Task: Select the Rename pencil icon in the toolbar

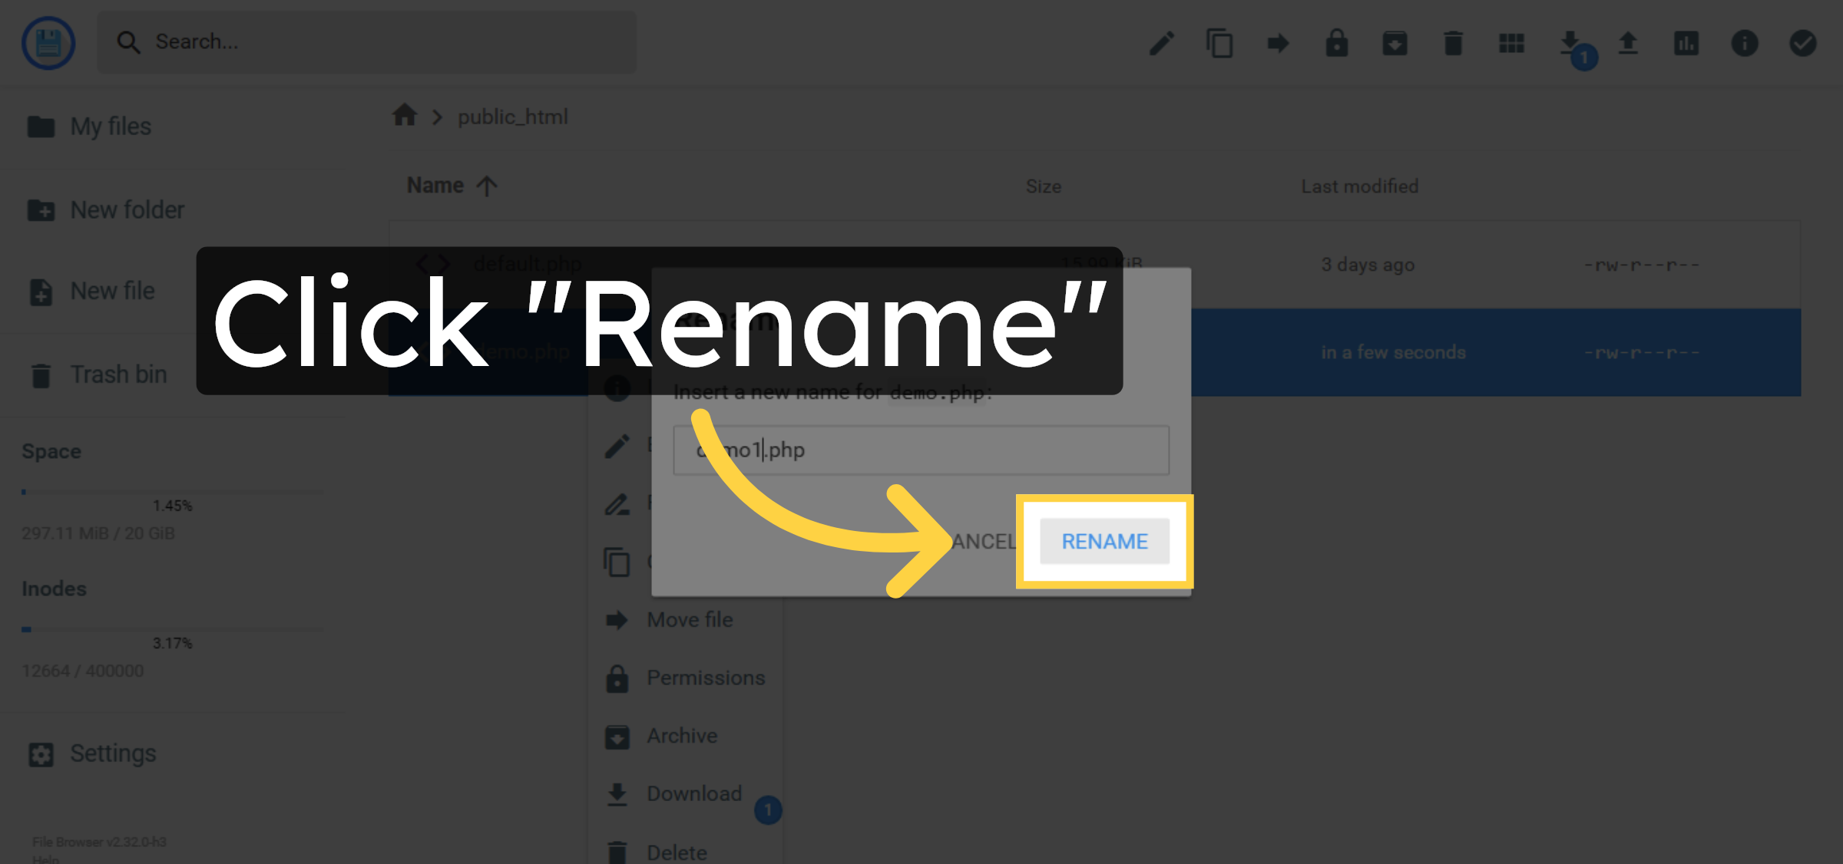Action: pyautogui.click(x=1162, y=44)
